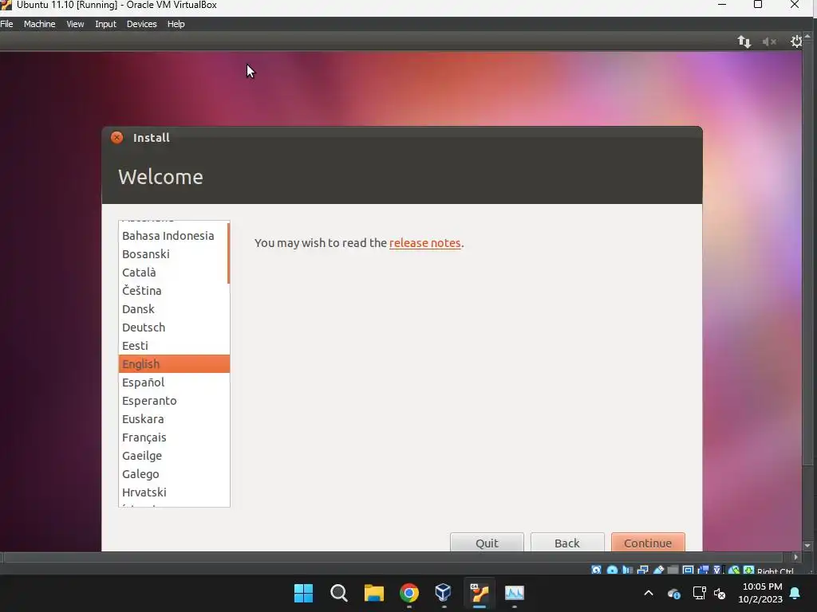Open the Windows Start menu
Image resolution: width=817 pixels, height=612 pixels.
tap(303, 593)
